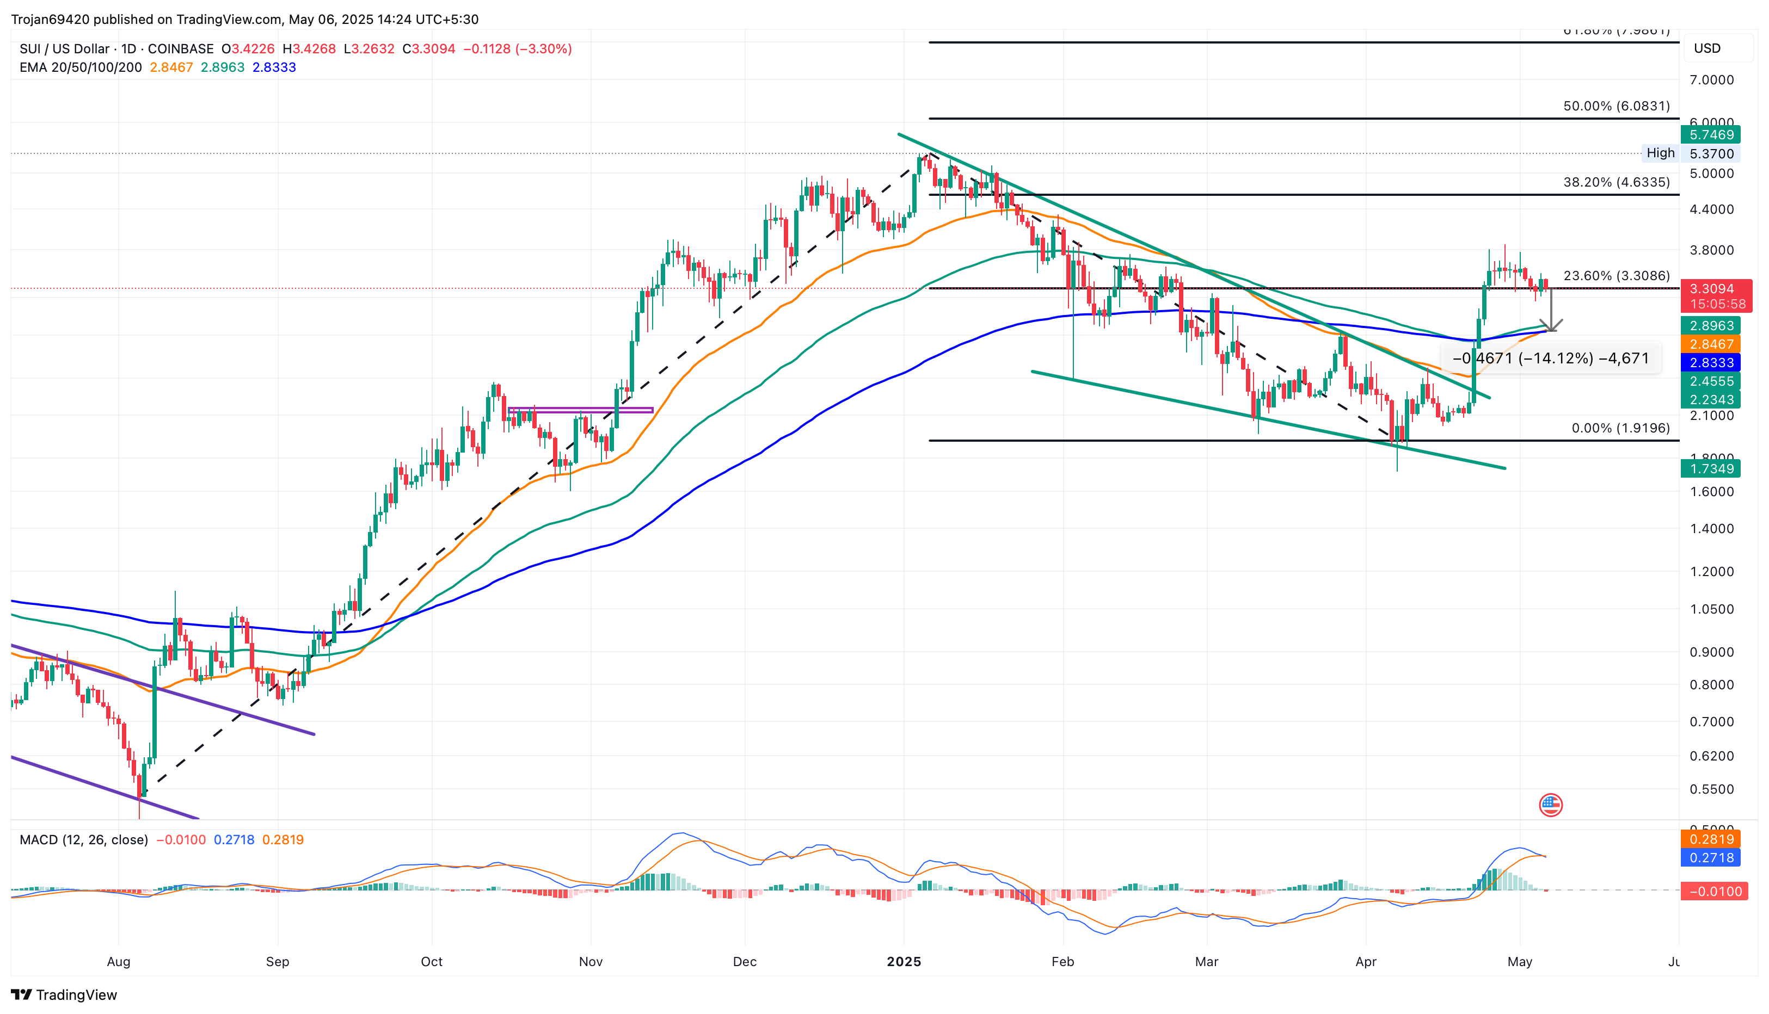
Task: Click the Aug label on time axis
Action: tap(119, 962)
